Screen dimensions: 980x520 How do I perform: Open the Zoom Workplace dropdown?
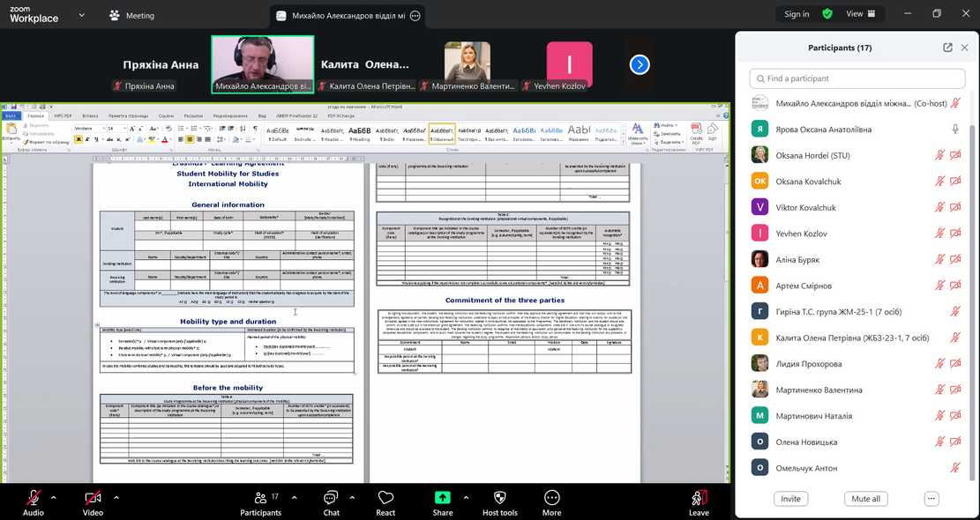pyautogui.click(x=82, y=15)
